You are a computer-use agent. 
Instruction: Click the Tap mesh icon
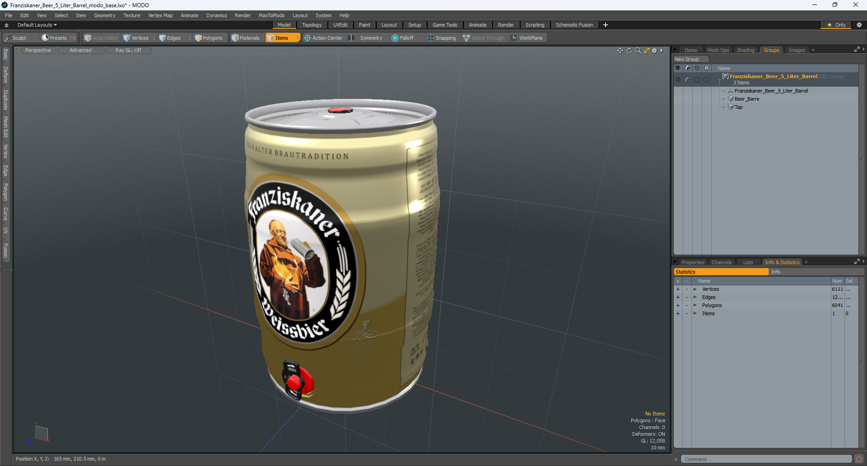tap(731, 107)
